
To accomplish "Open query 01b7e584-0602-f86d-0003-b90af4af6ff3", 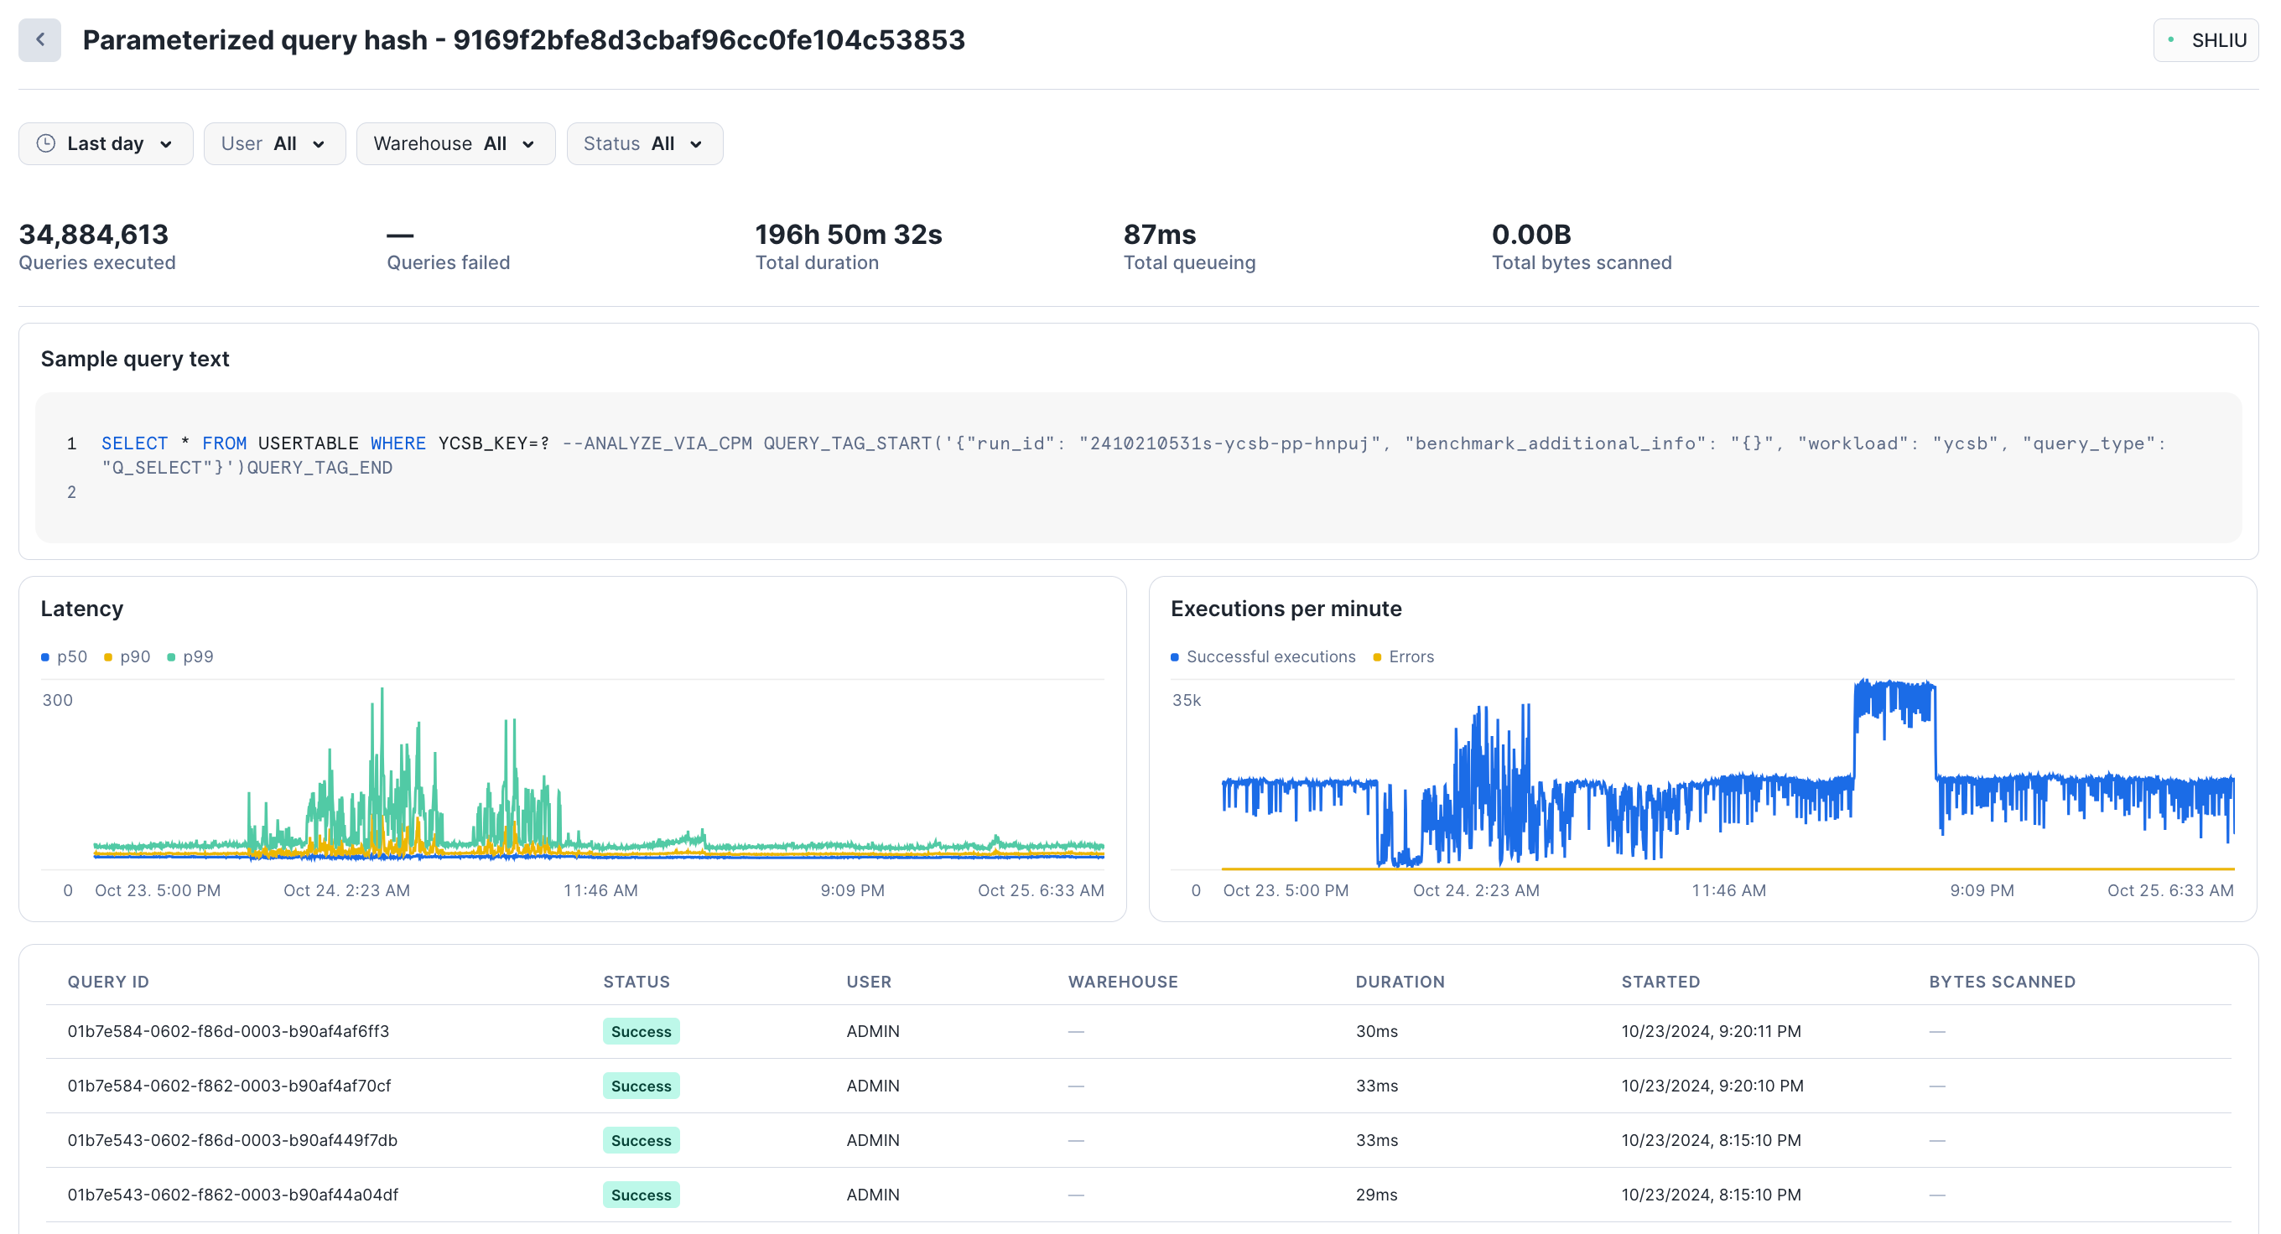I will (228, 1030).
